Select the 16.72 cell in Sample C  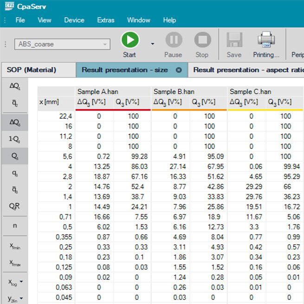pyautogui.click(x=285, y=207)
